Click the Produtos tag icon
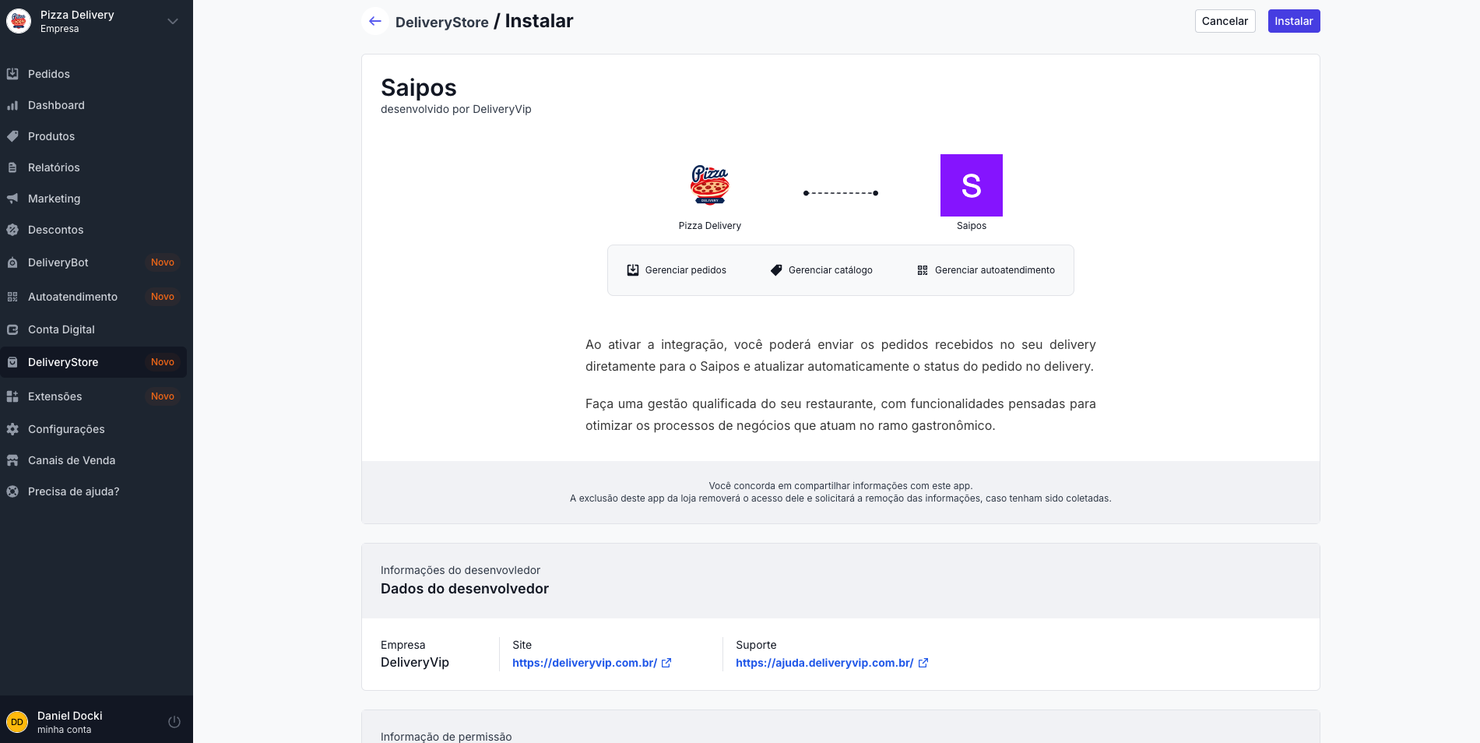This screenshot has height=743, width=1480. click(12, 136)
